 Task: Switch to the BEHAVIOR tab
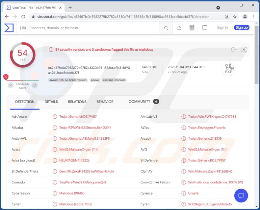[x=105, y=102]
